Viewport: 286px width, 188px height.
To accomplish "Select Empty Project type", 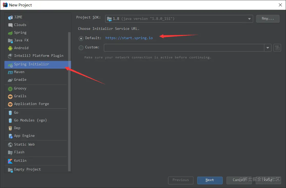I will tap(36, 169).
